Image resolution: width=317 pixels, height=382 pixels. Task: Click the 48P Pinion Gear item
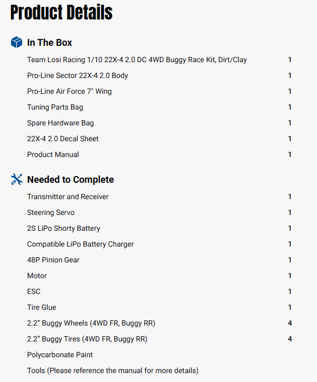pos(54,260)
